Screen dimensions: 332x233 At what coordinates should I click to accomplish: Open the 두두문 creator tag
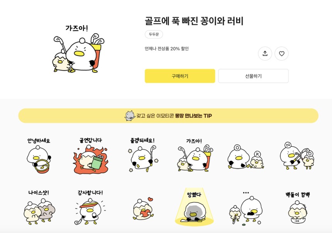(154, 34)
